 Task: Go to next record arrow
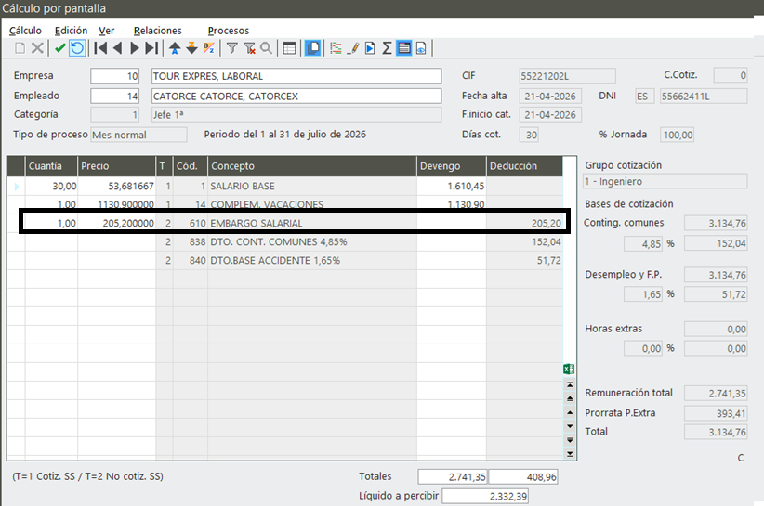pyautogui.click(x=135, y=48)
